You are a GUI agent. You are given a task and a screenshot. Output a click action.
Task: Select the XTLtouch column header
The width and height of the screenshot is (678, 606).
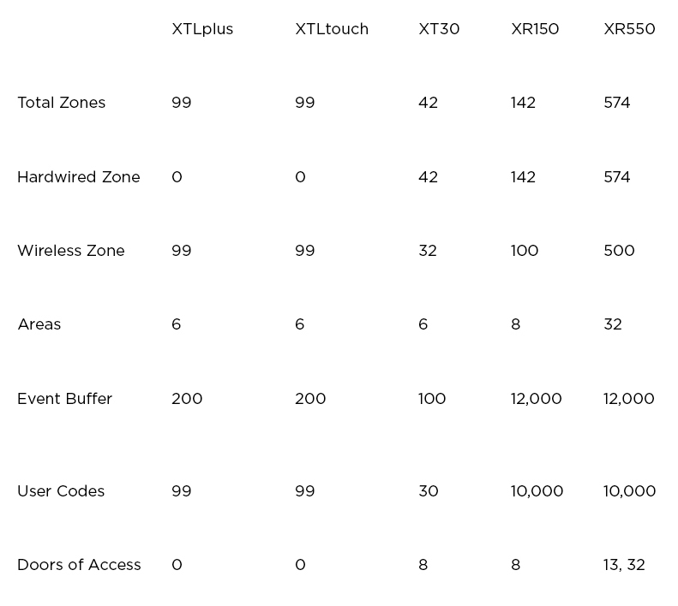(332, 29)
